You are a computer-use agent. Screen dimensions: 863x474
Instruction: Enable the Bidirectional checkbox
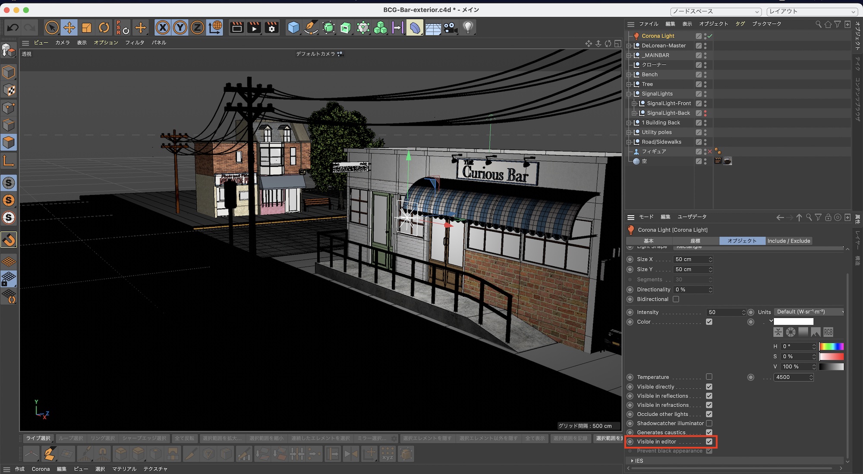coord(676,299)
